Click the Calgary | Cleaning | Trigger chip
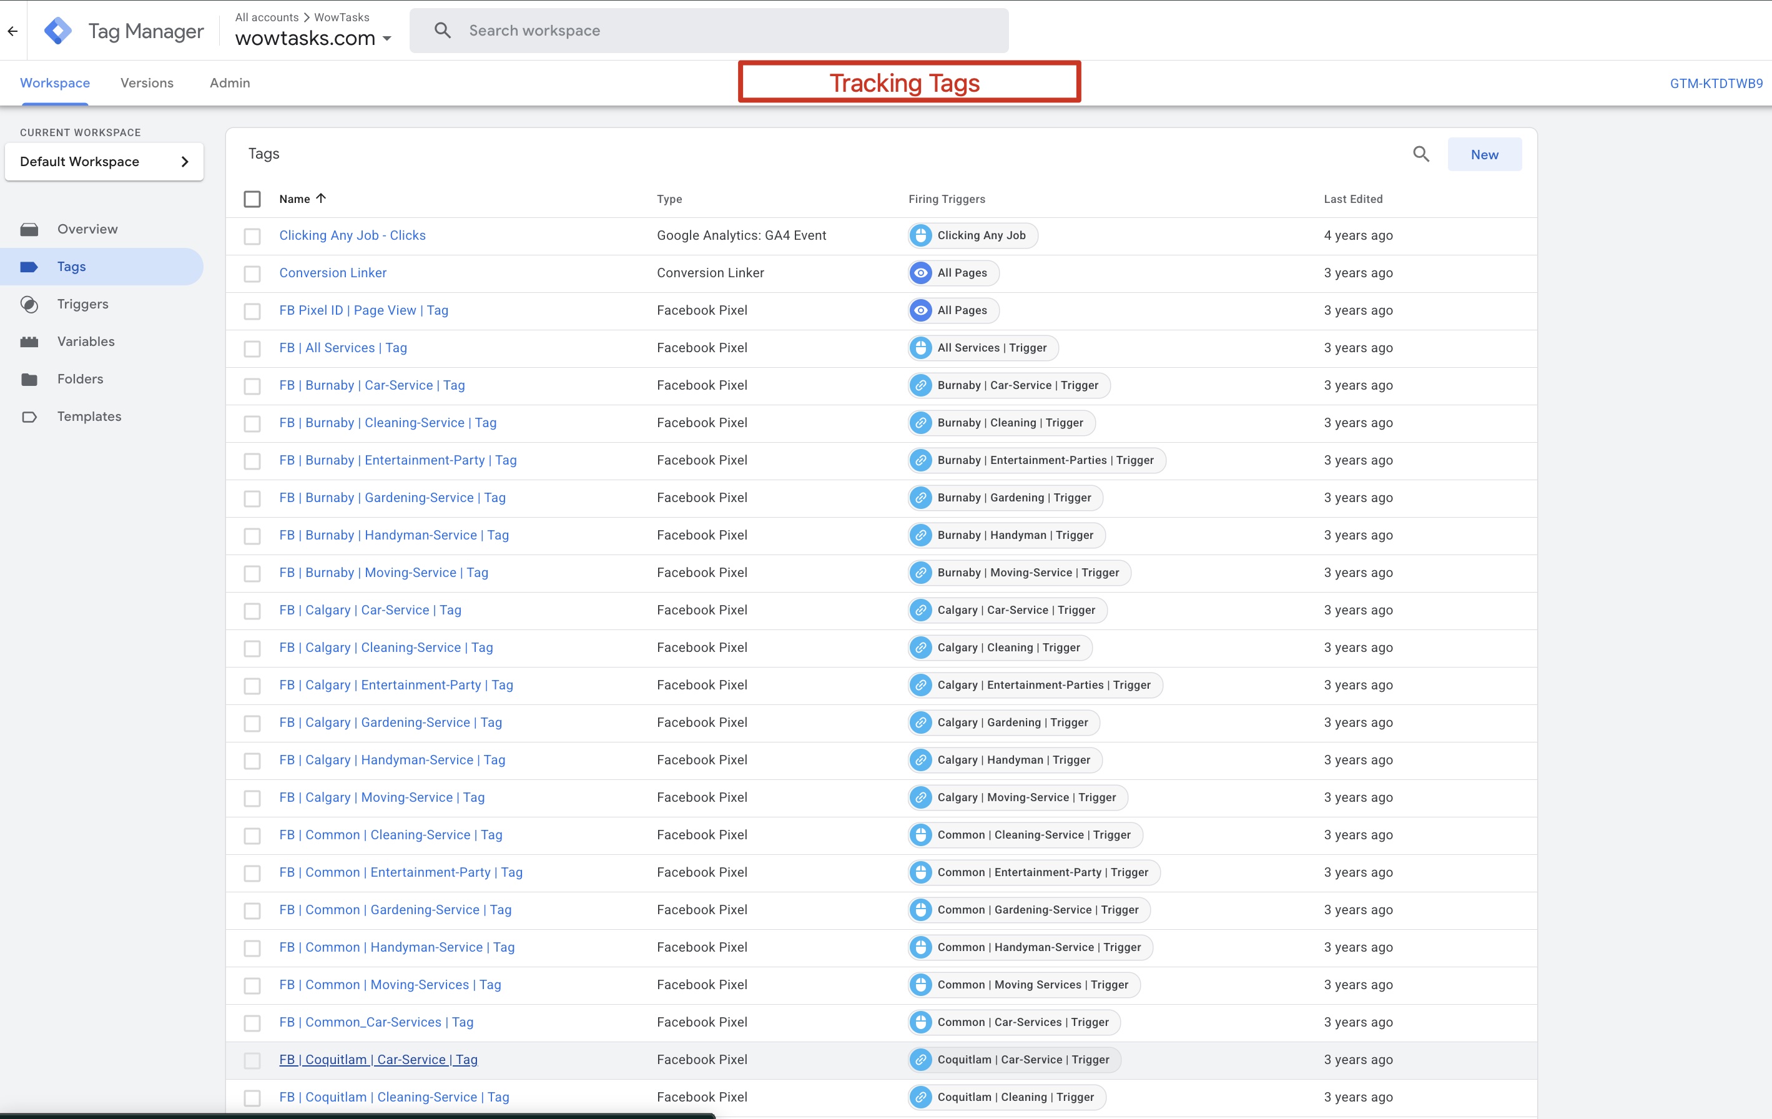 (1000, 648)
